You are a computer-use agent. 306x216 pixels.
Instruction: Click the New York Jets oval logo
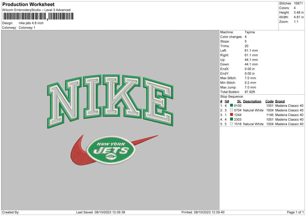pyautogui.click(x=111, y=150)
